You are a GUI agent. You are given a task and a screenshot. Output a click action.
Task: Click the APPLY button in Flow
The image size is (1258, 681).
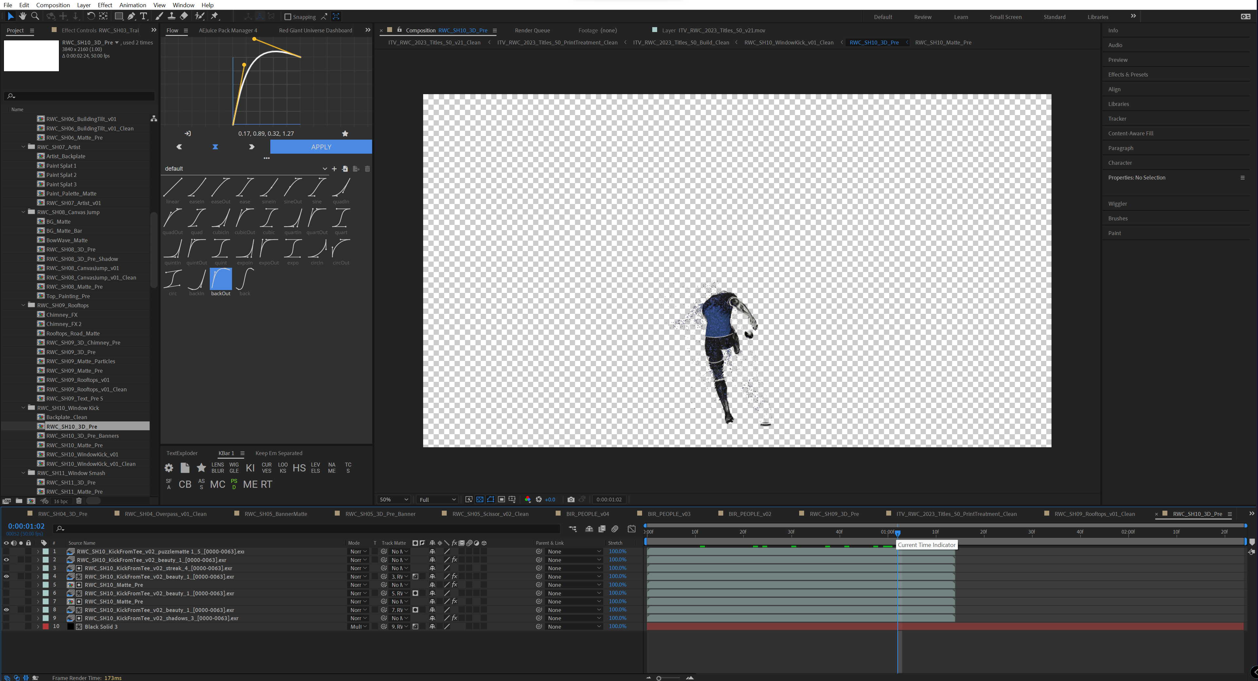point(321,146)
